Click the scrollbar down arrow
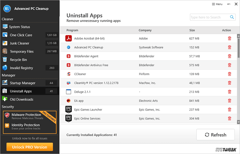 point(238,122)
